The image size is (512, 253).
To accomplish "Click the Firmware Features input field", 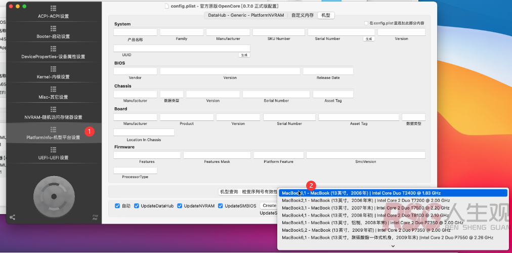I will pos(147,155).
